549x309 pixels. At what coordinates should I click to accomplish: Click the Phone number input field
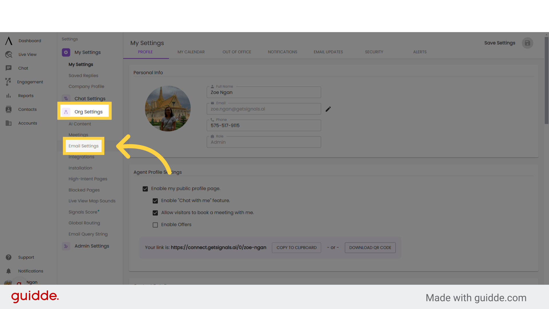click(x=264, y=125)
